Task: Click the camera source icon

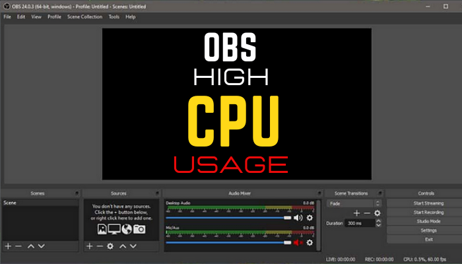Action: pos(139,229)
